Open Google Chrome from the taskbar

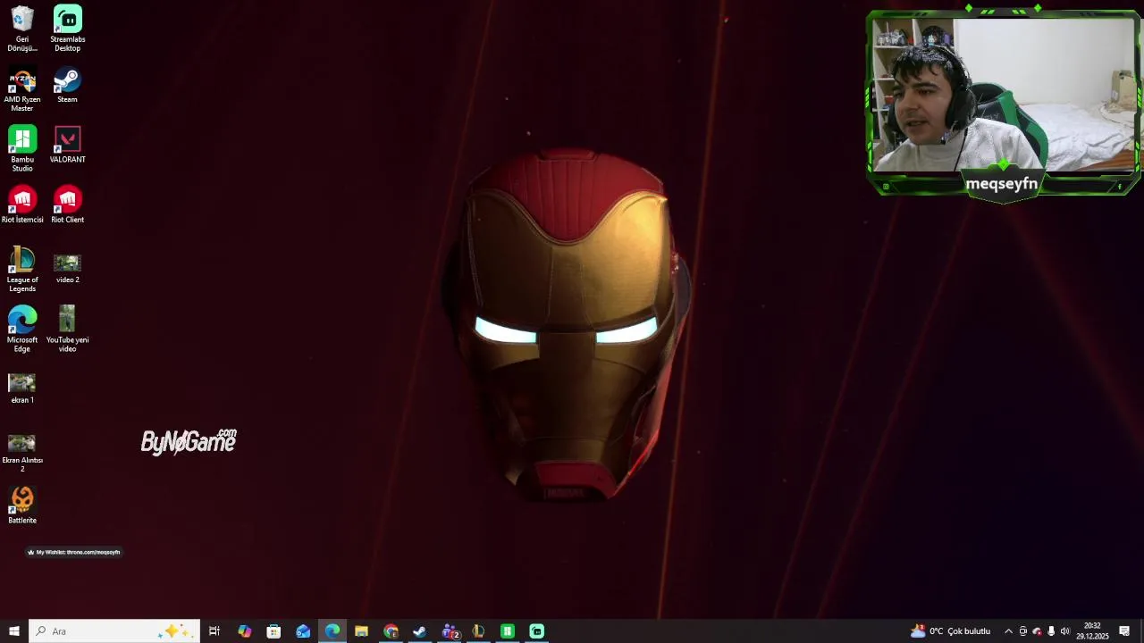coord(391,631)
